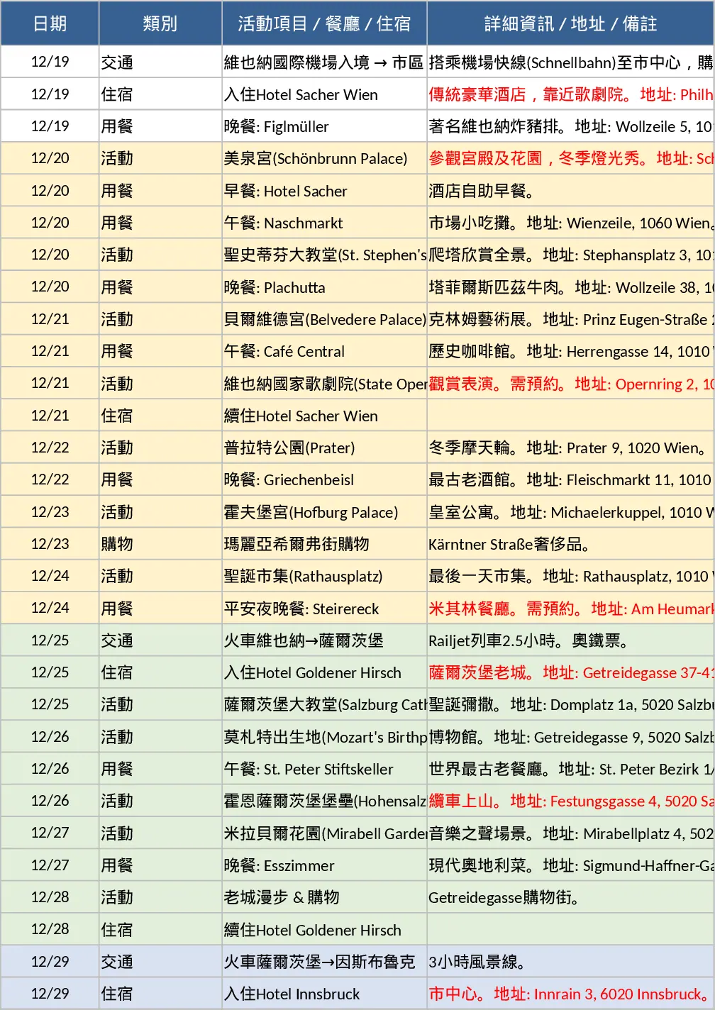Click the 入住Hotel Goldener Hirsch cell
Image resolution: width=715 pixels, height=1010 pixels.
(324, 672)
